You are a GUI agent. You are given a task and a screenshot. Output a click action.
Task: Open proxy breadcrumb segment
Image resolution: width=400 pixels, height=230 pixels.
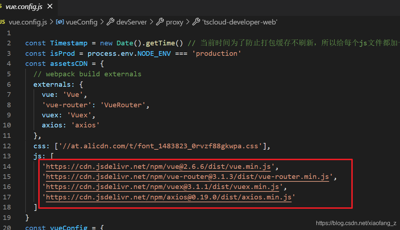175,22
